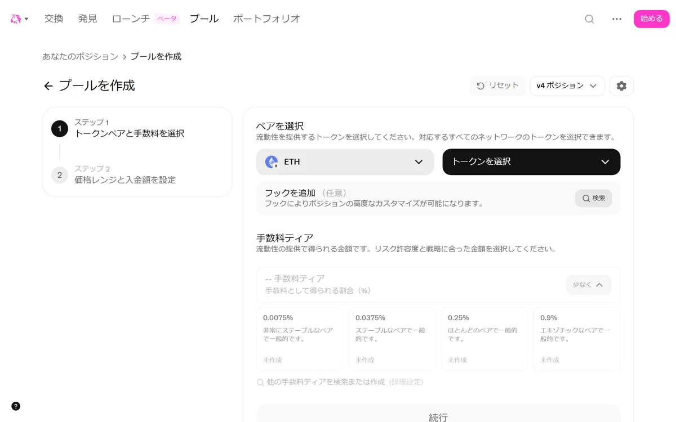Click the pink 始める button
Image resolution: width=676 pixels, height=422 pixels.
coord(651,19)
